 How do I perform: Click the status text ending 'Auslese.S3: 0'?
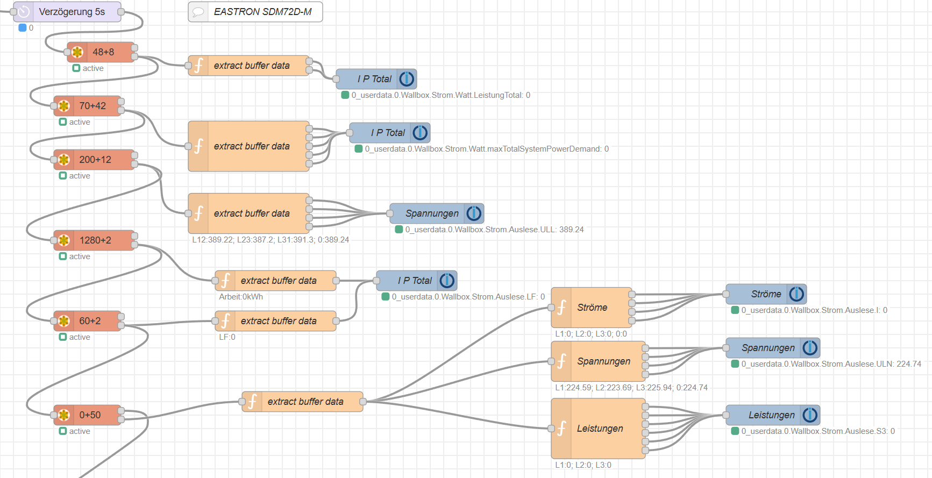pos(818,431)
